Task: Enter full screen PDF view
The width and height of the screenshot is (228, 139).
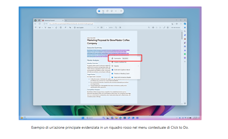Action: 164,28
